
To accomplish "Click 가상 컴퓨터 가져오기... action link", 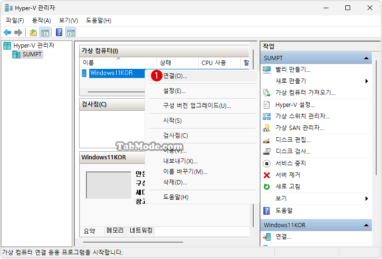I will [305, 92].
